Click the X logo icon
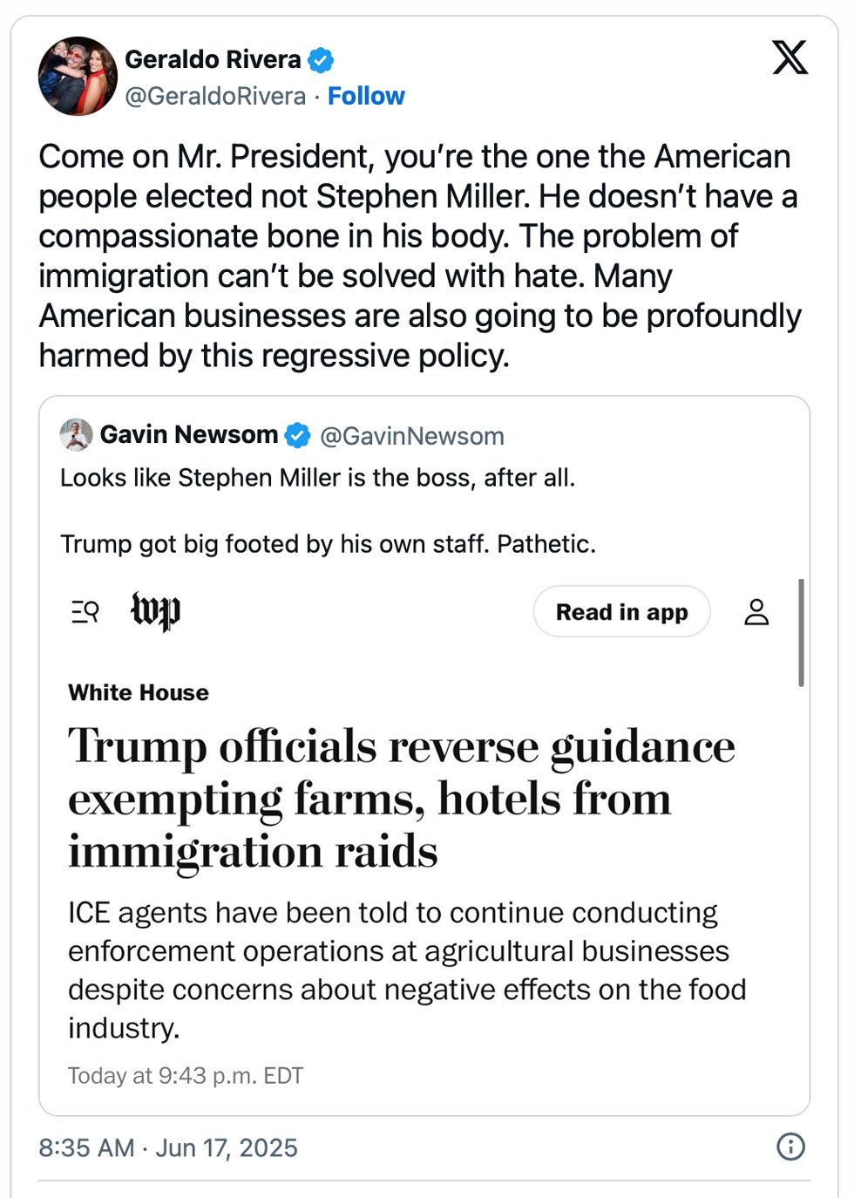854x1198 pixels. [790, 58]
